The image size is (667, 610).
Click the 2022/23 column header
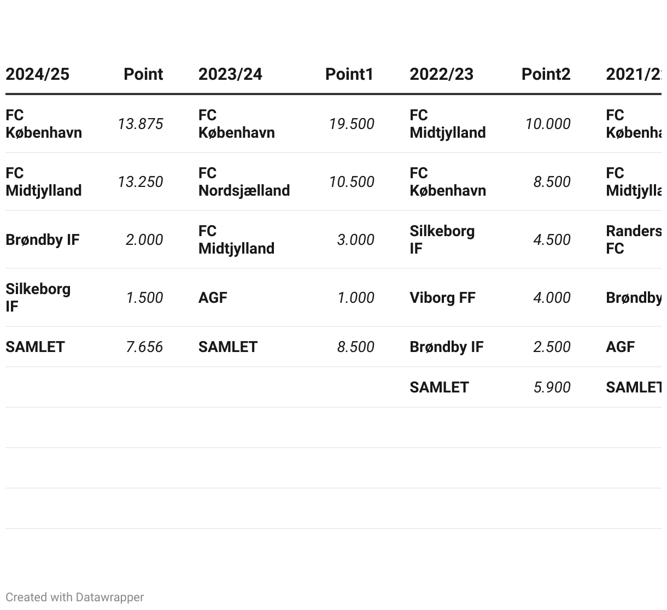coord(441,74)
